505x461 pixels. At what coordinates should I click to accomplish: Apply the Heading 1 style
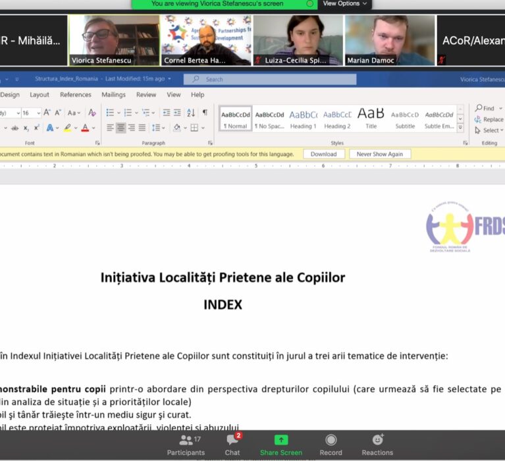tap(304, 119)
